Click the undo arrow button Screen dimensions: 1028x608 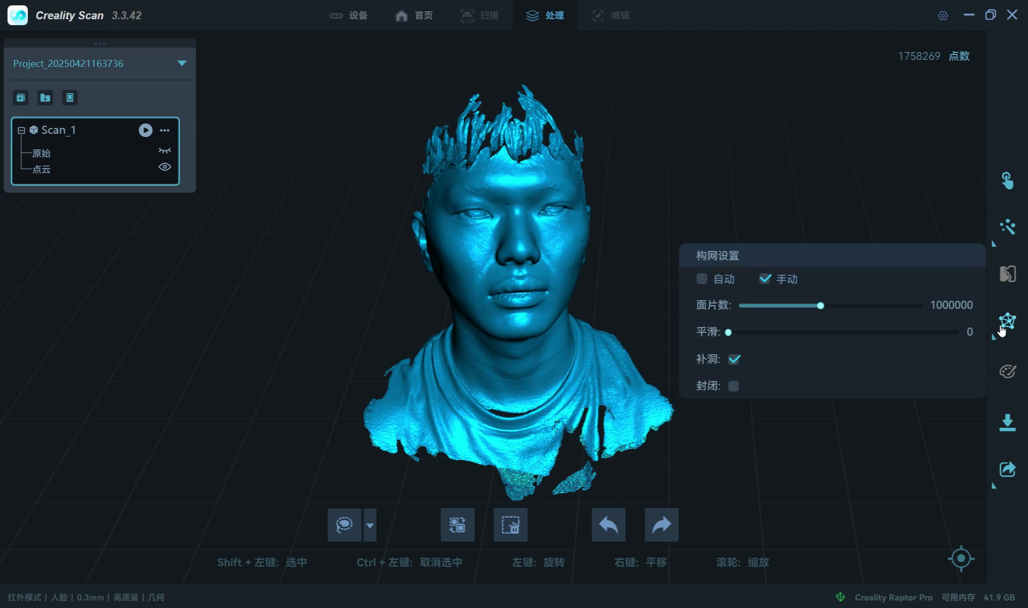tap(608, 525)
